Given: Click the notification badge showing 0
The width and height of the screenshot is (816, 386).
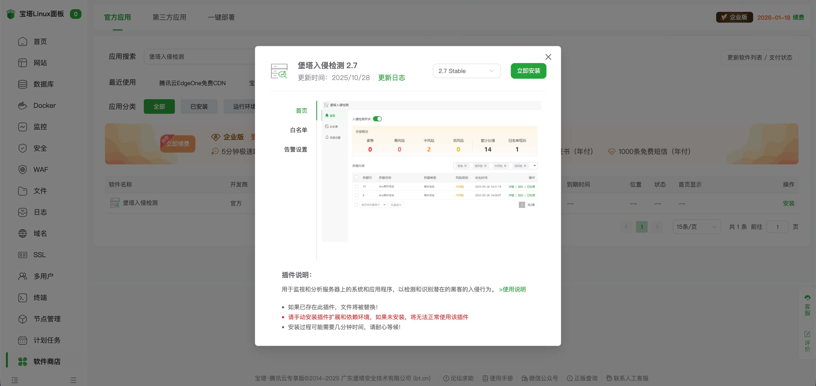Looking at the screenshot, I should [75, 14].
